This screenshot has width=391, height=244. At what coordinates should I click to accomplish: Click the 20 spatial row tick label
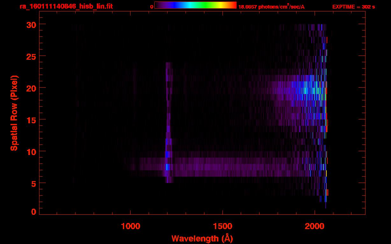point(31,88)
